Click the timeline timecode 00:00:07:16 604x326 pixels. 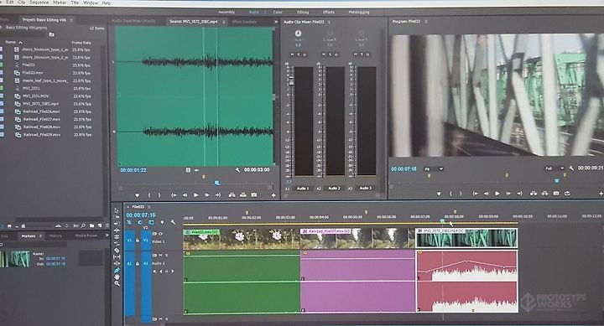[x=141, y=215]
